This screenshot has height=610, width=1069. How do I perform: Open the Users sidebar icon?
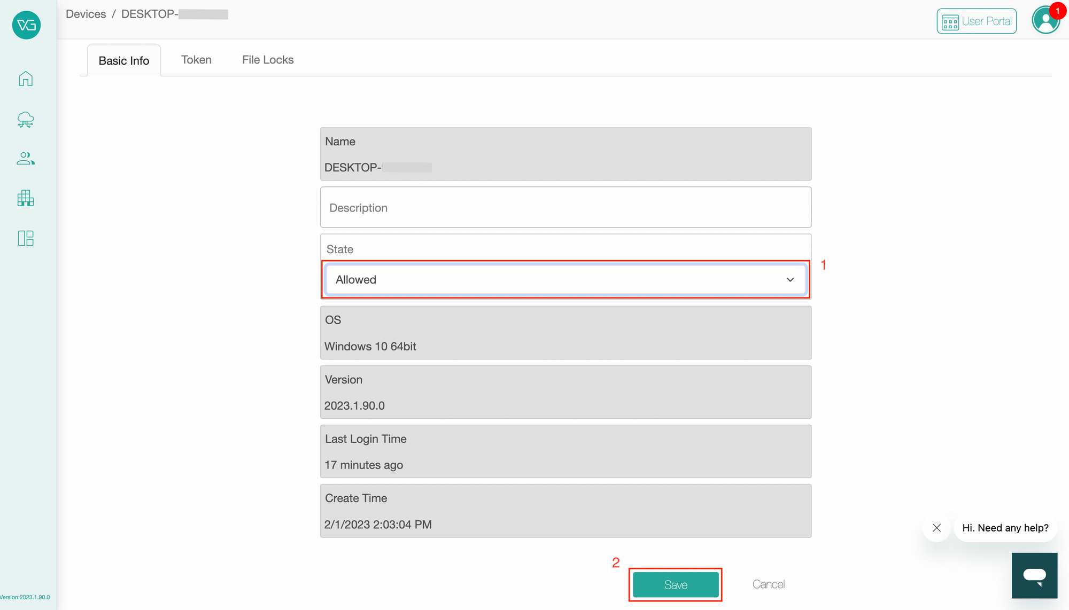click(26, 159)
